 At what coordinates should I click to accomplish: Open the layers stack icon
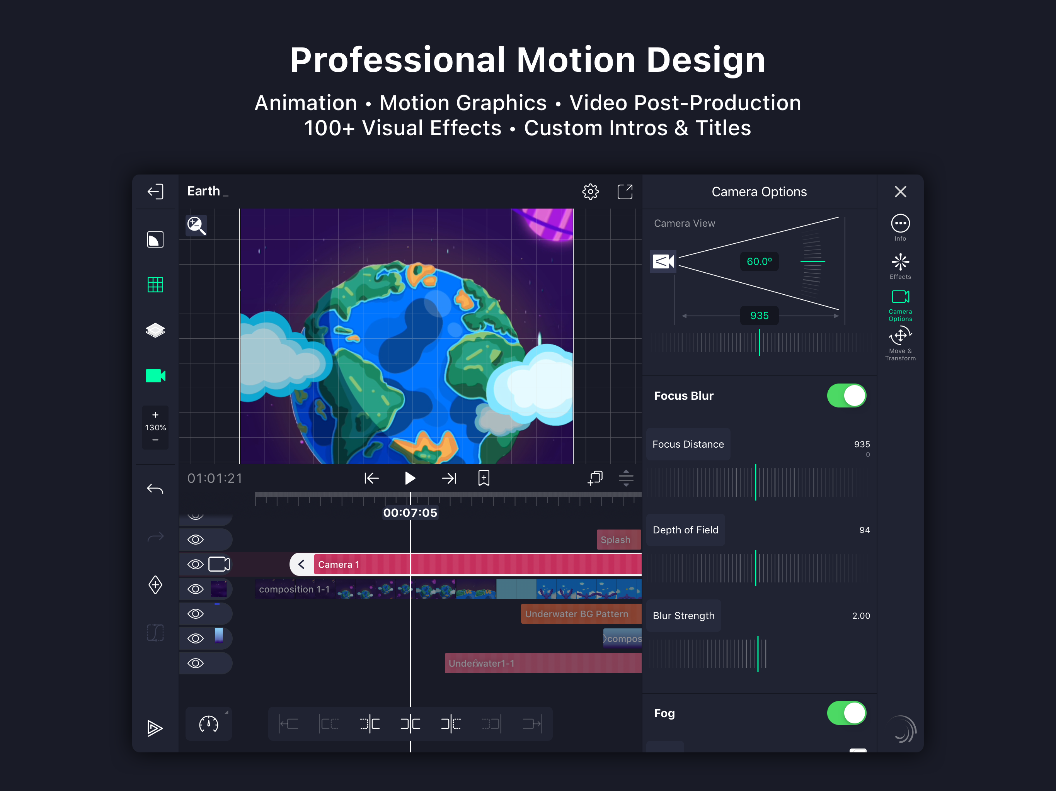(x=155, y=330)
